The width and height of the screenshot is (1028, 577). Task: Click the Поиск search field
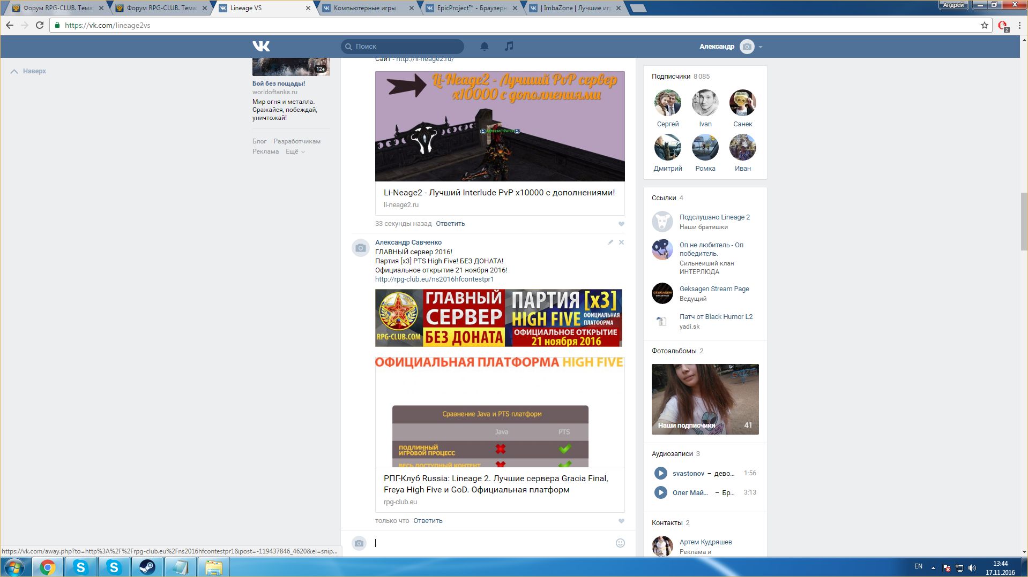(405, 47)
